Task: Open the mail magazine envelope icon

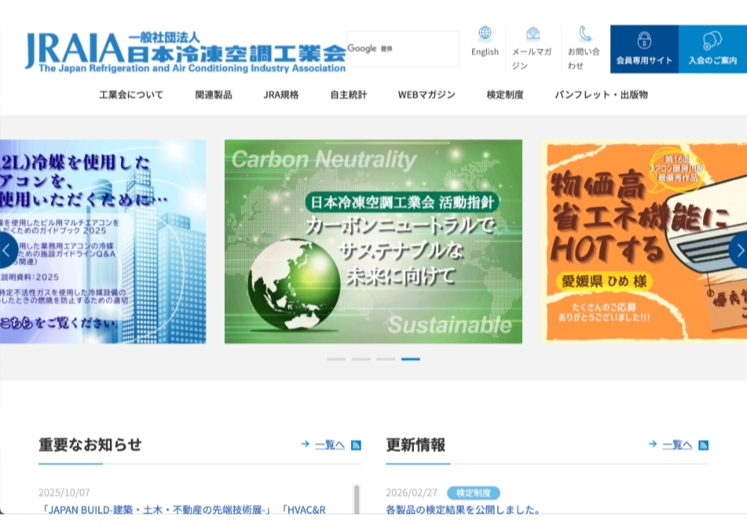Action: point(533,34)
